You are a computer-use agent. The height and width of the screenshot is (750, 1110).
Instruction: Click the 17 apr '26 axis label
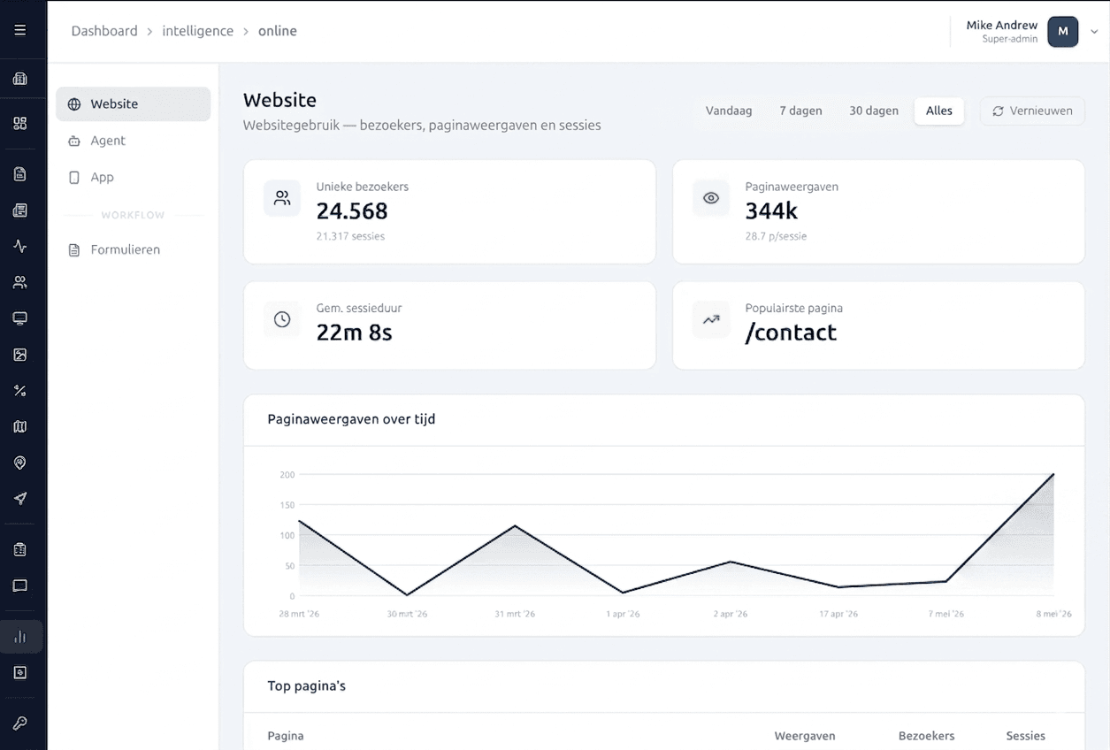[838, 614]
